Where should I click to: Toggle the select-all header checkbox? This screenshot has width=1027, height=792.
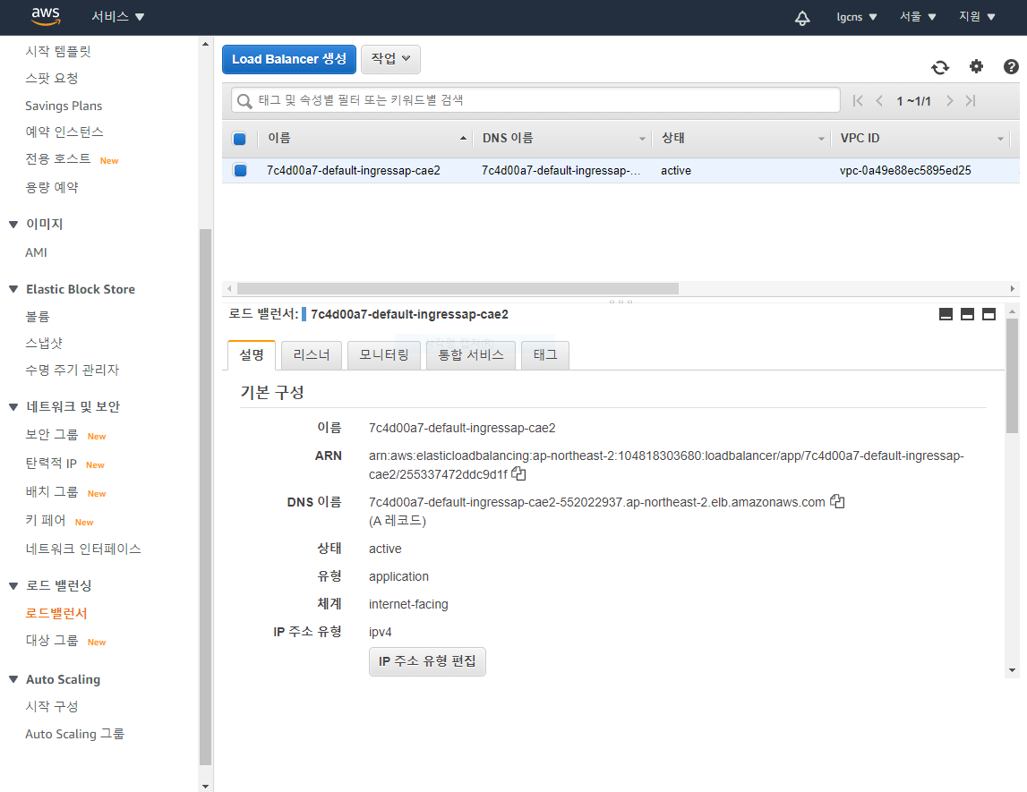(x=240, y=138)
